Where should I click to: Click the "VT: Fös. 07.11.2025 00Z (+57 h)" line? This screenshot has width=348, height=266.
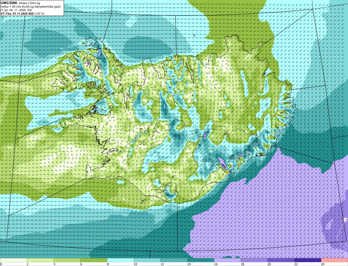tap(22, 13)
